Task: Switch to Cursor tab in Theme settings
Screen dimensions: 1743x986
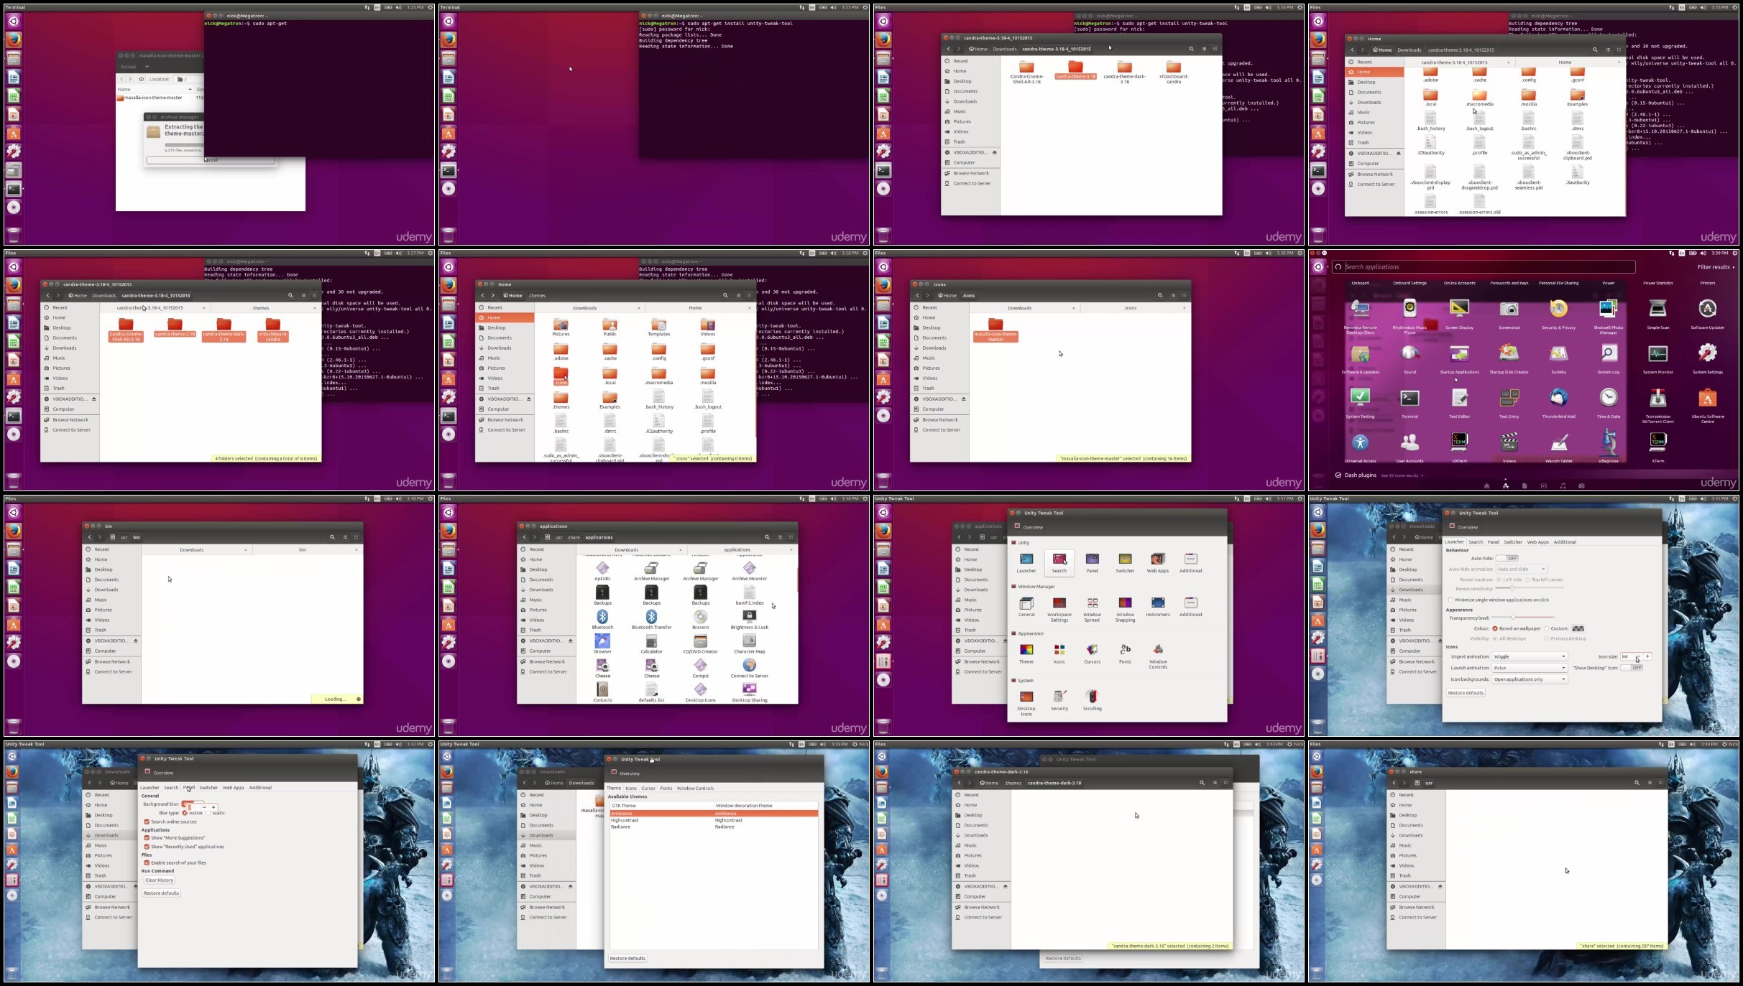Action: click(648, 788)
